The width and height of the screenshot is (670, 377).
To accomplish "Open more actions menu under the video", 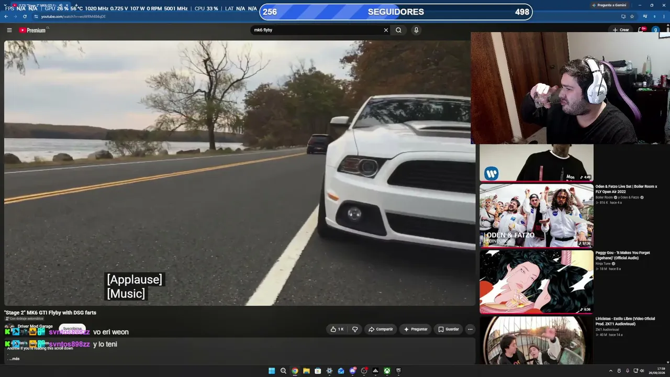I will [x=470, y=329].
